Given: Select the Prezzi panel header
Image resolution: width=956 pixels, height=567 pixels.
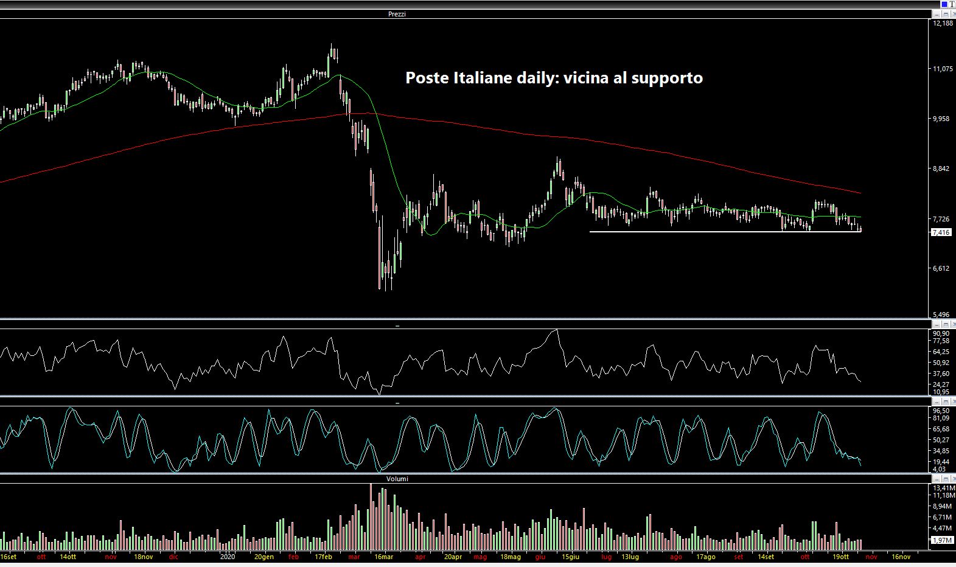Looking at the screenshot, I should pos(397,14).
